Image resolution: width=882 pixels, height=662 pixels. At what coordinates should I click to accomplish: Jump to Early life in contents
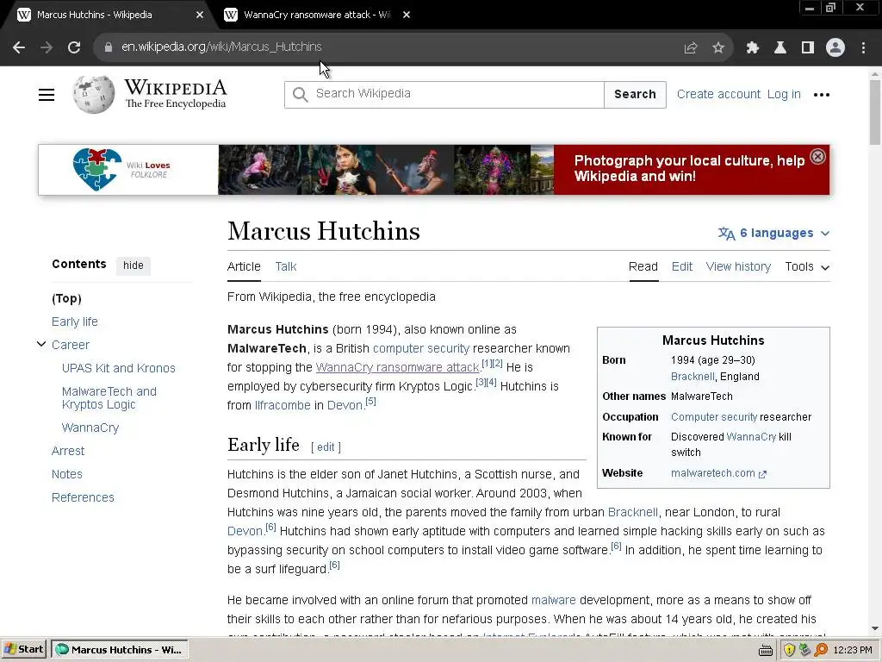[x=75, y=322]
